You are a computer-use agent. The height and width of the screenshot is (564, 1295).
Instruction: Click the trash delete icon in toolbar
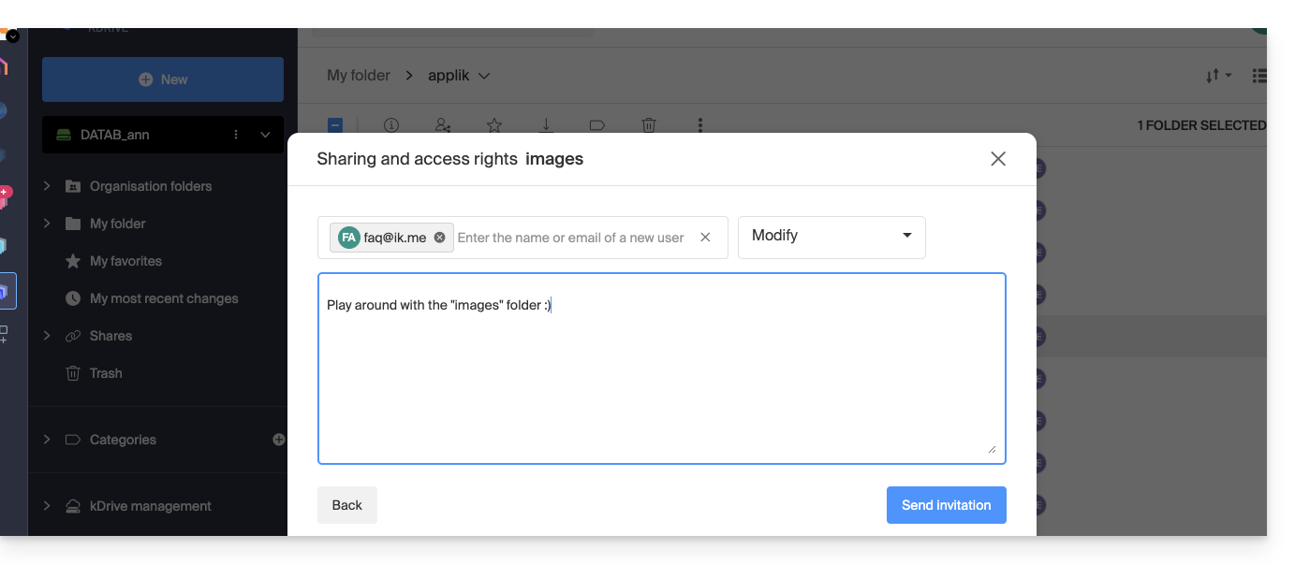[x=649, y=125]
